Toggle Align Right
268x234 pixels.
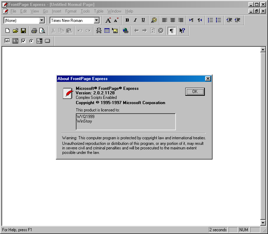[x=181, y=20]
